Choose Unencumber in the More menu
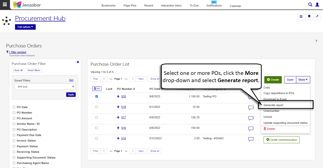Image resolution: width=323 pixels, height=168 pixels. (x=271, y=111)
